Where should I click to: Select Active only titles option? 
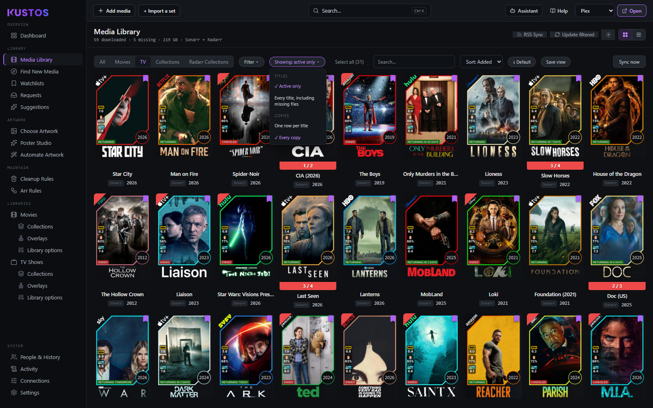pyautogui.click(x=298, y=86)
